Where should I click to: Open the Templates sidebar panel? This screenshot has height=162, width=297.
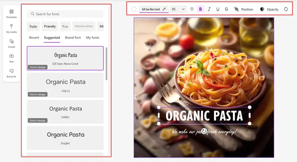pos(11,14)
